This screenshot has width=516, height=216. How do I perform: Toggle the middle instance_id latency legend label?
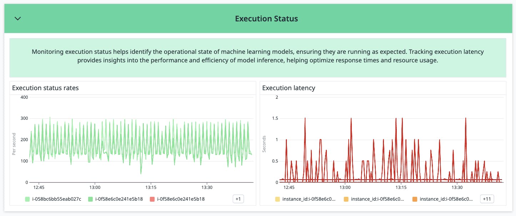click(378, 199)
